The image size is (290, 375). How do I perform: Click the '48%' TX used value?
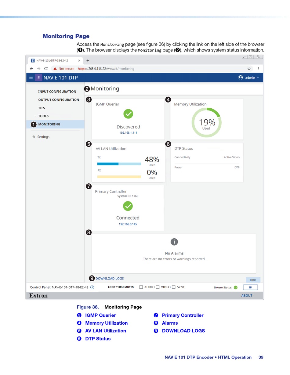(x=152, y=159)
